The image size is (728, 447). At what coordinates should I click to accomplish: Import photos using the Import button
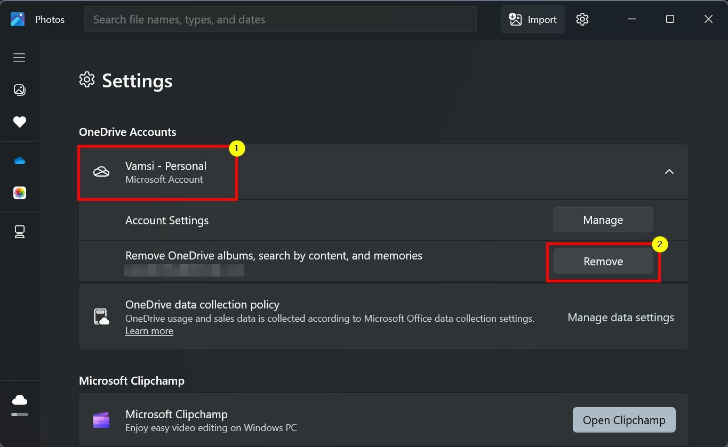click(x=532, y=19)
